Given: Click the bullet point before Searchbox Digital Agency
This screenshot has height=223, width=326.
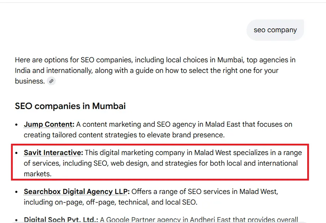Looking at the screenshot, I should (16, 192).
